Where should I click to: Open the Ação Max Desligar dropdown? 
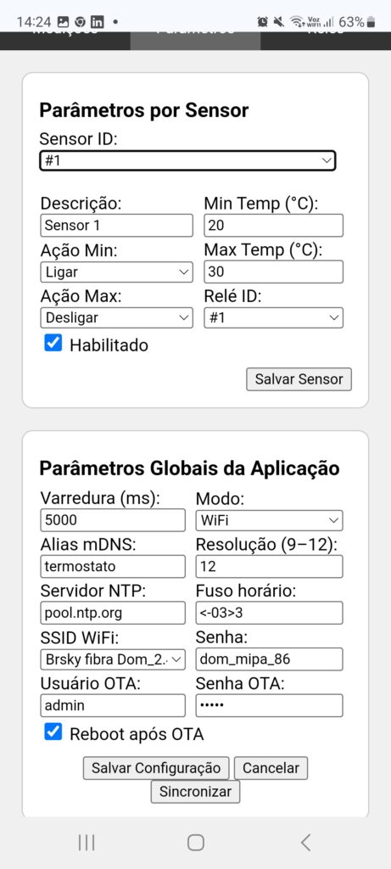click(x=117, y=318)
